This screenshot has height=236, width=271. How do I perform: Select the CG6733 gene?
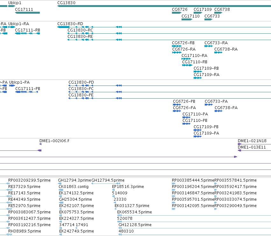[x=209, y=19]
